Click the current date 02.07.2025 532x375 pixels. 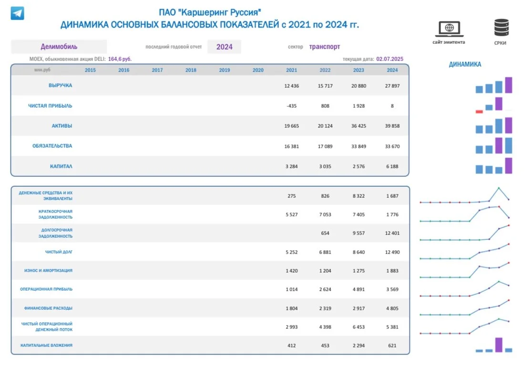[389, 59]
